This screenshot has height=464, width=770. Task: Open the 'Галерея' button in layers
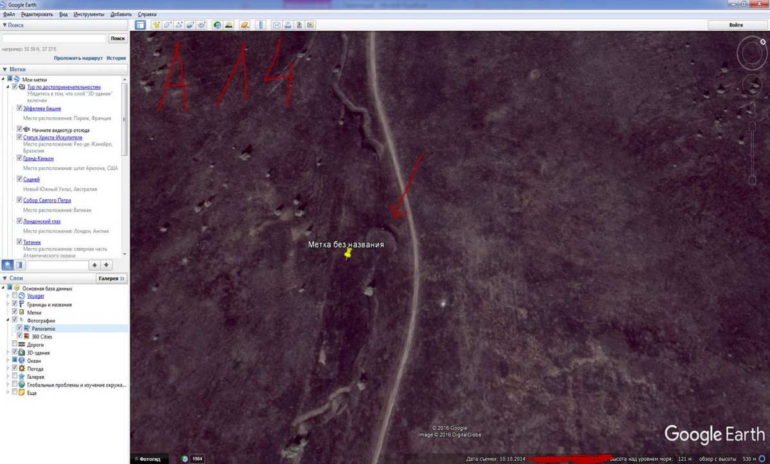tap(112, 279)
